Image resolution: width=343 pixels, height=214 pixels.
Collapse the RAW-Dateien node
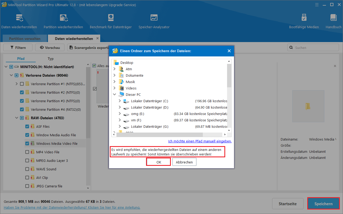[x=17, y=118]
